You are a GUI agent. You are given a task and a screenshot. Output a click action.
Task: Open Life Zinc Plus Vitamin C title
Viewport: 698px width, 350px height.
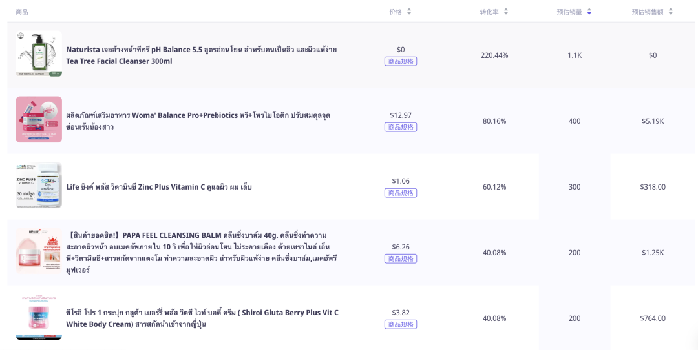159,187
